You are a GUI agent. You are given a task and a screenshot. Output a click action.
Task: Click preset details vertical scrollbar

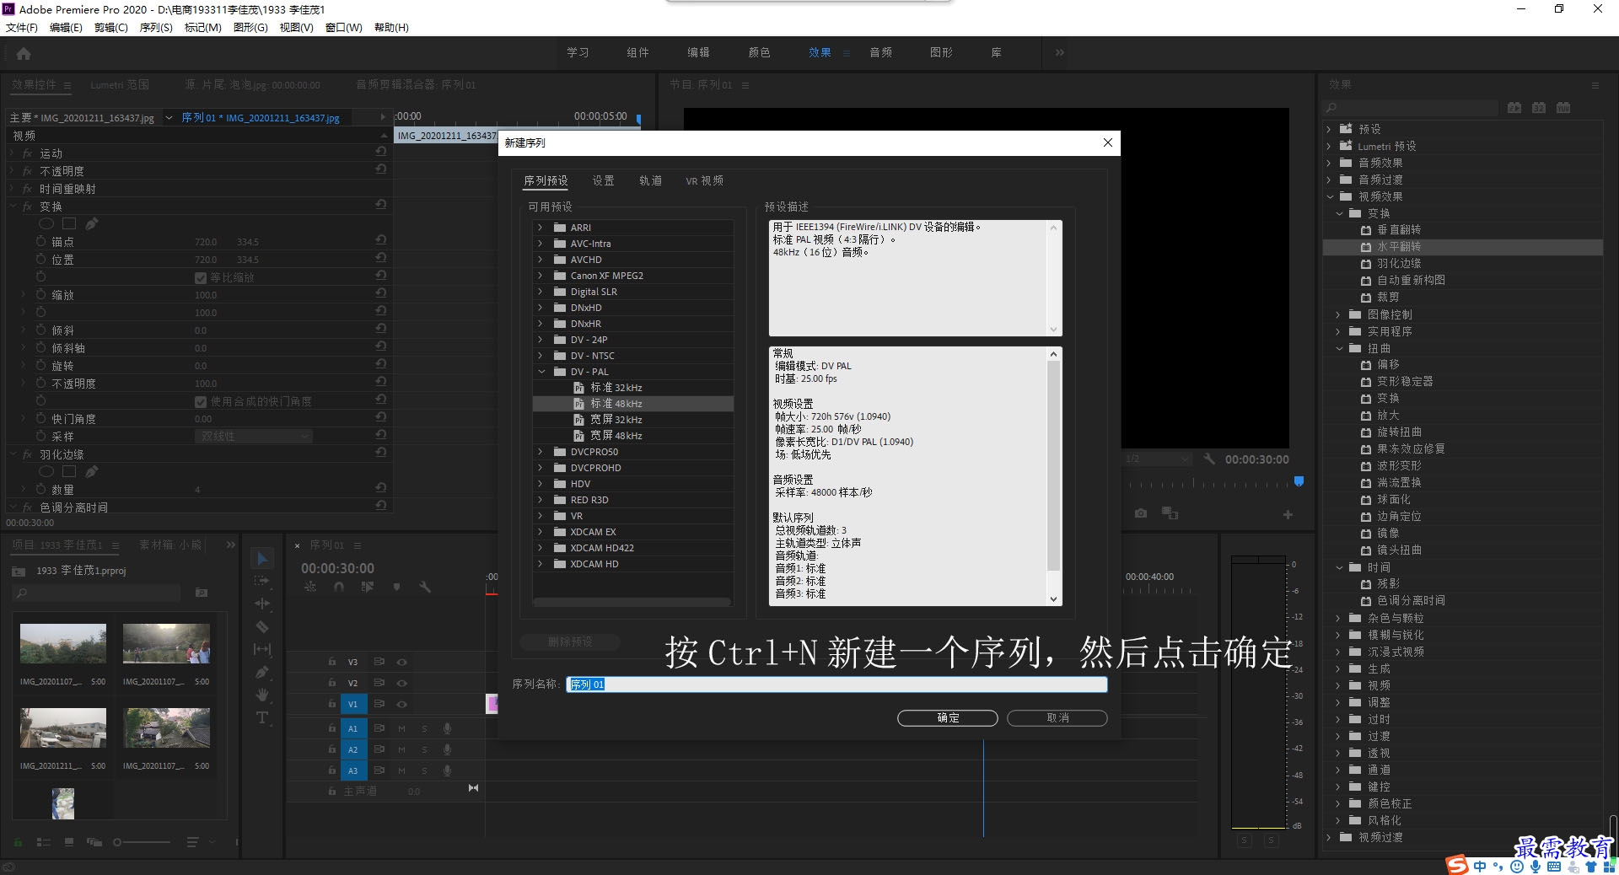click(1053, 465)
